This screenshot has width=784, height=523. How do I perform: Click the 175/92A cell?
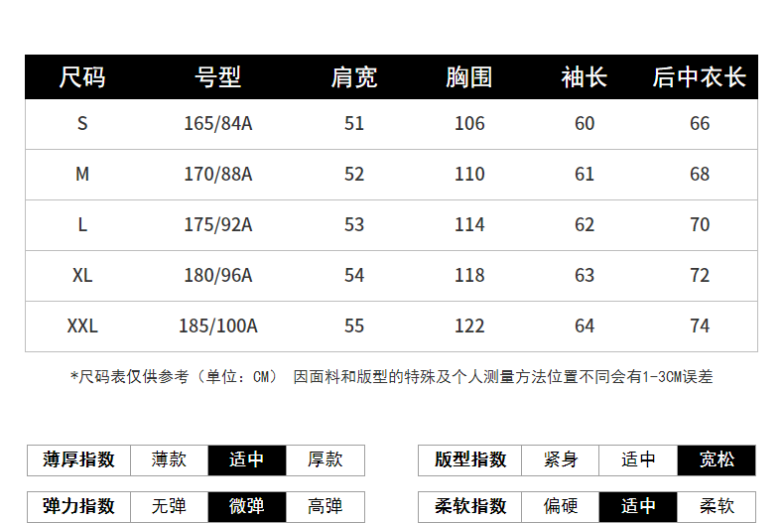click(x=218, y=224)
